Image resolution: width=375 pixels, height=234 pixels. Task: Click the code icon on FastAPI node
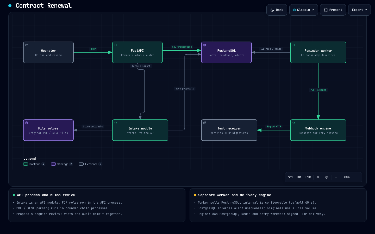(116, 45)
